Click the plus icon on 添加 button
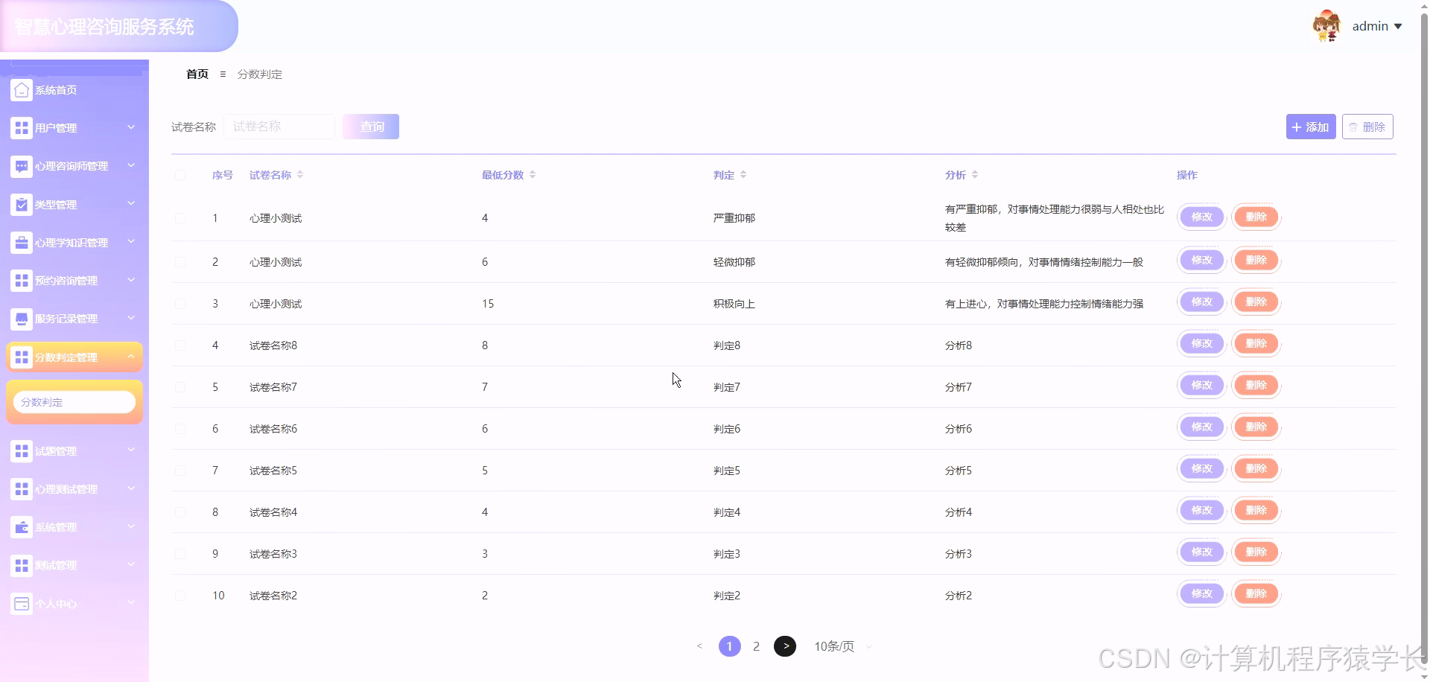This screenshot has height=682, width=1430. click(x=1296, y=127)
